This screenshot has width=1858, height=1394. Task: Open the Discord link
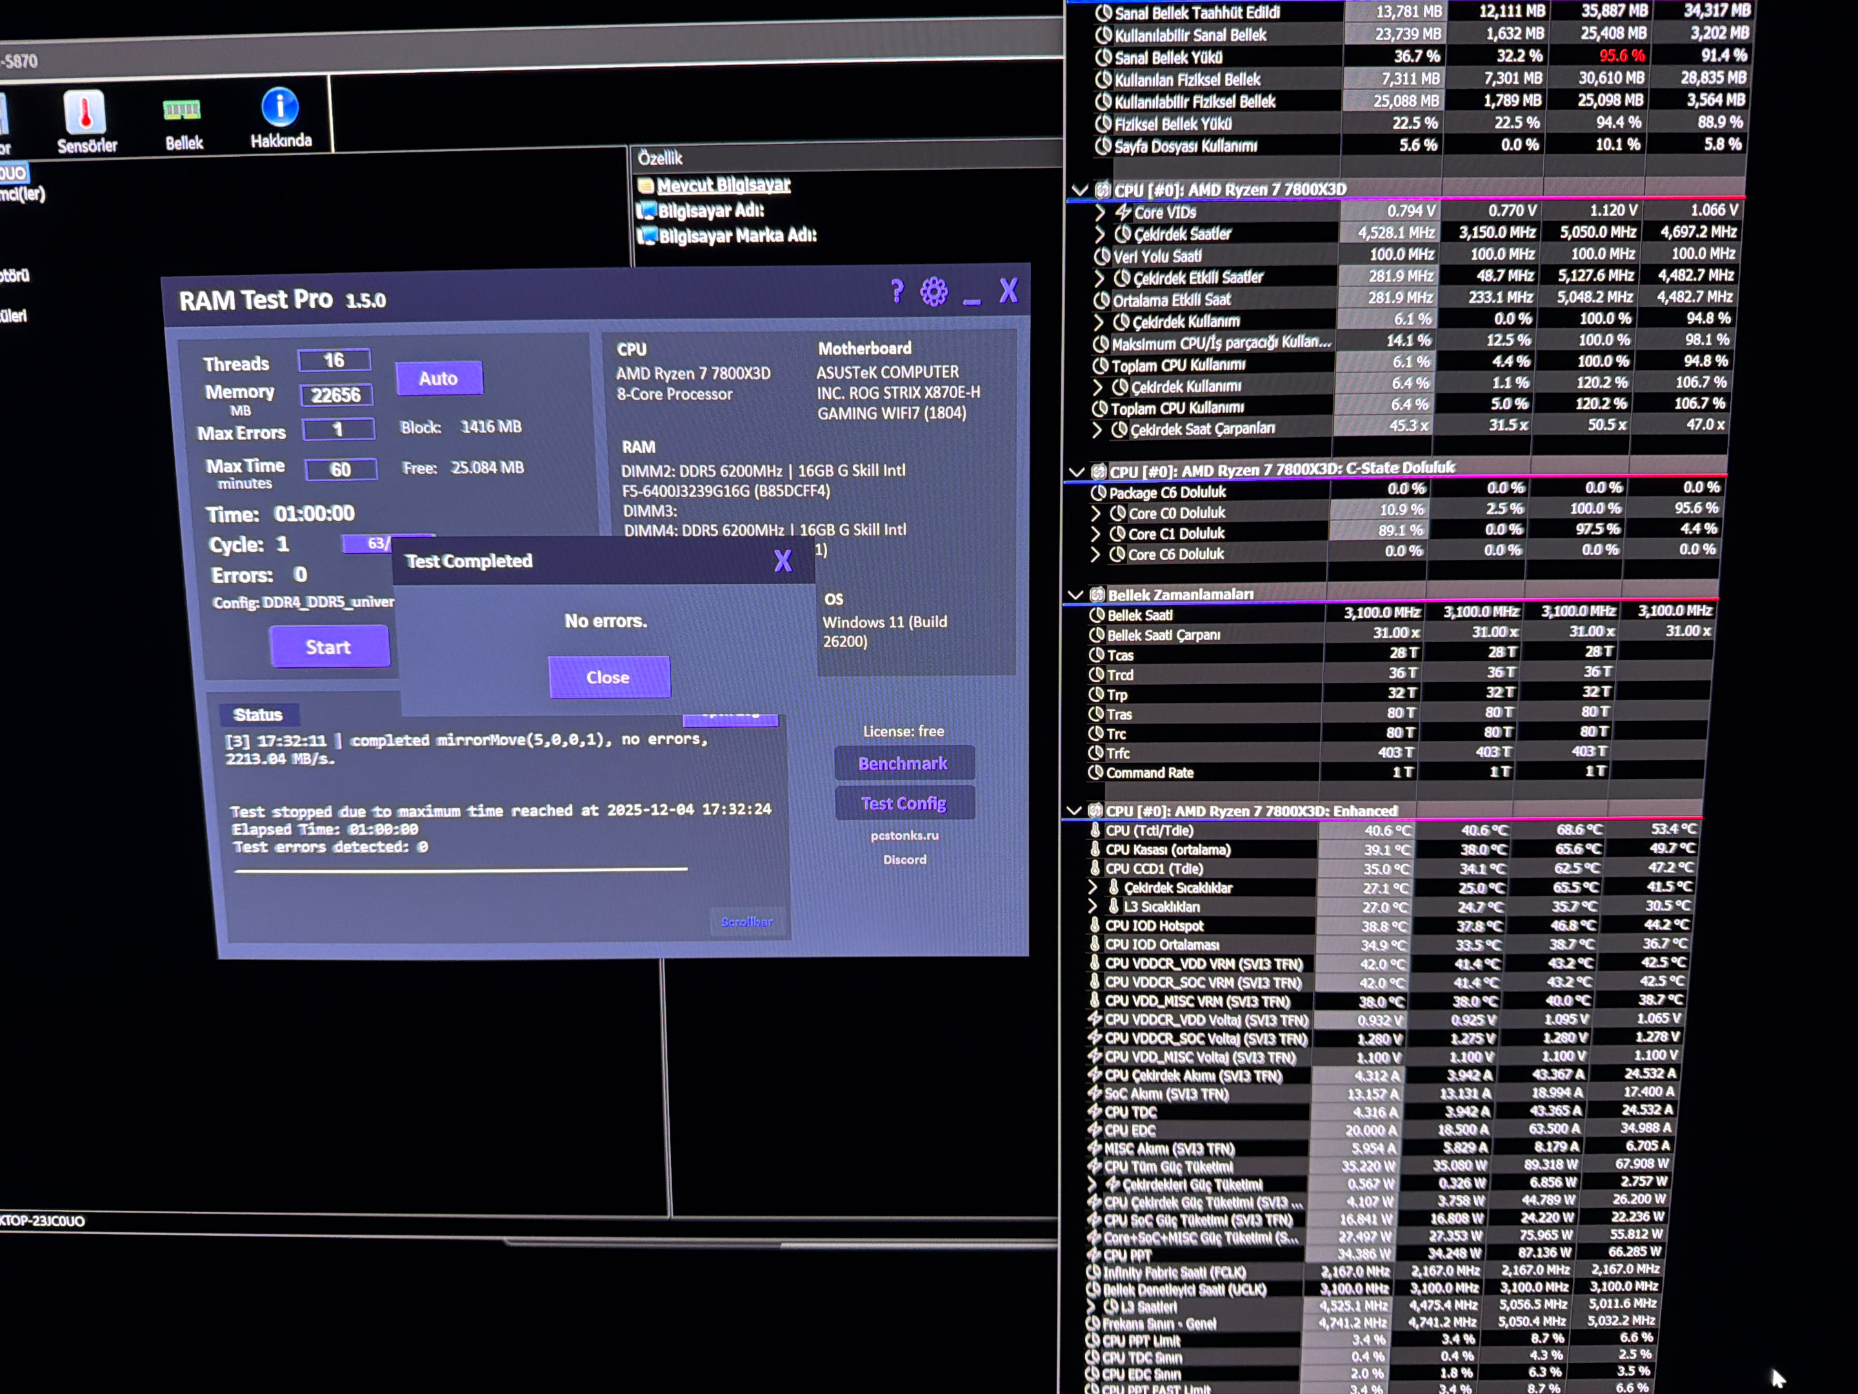904,860
